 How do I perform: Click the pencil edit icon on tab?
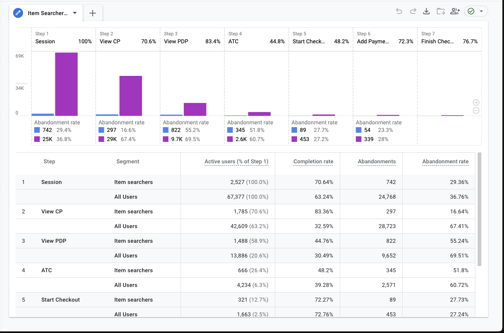click(18, 13)
